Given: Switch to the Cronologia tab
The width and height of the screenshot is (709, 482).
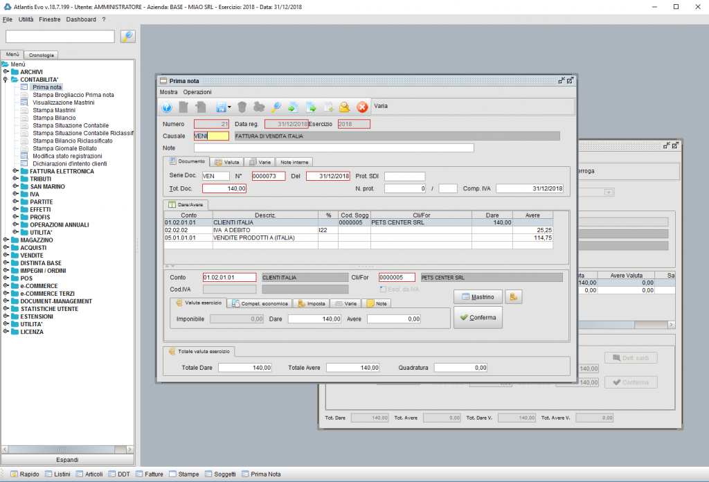Looking at the screenshot, I should 42,55.
